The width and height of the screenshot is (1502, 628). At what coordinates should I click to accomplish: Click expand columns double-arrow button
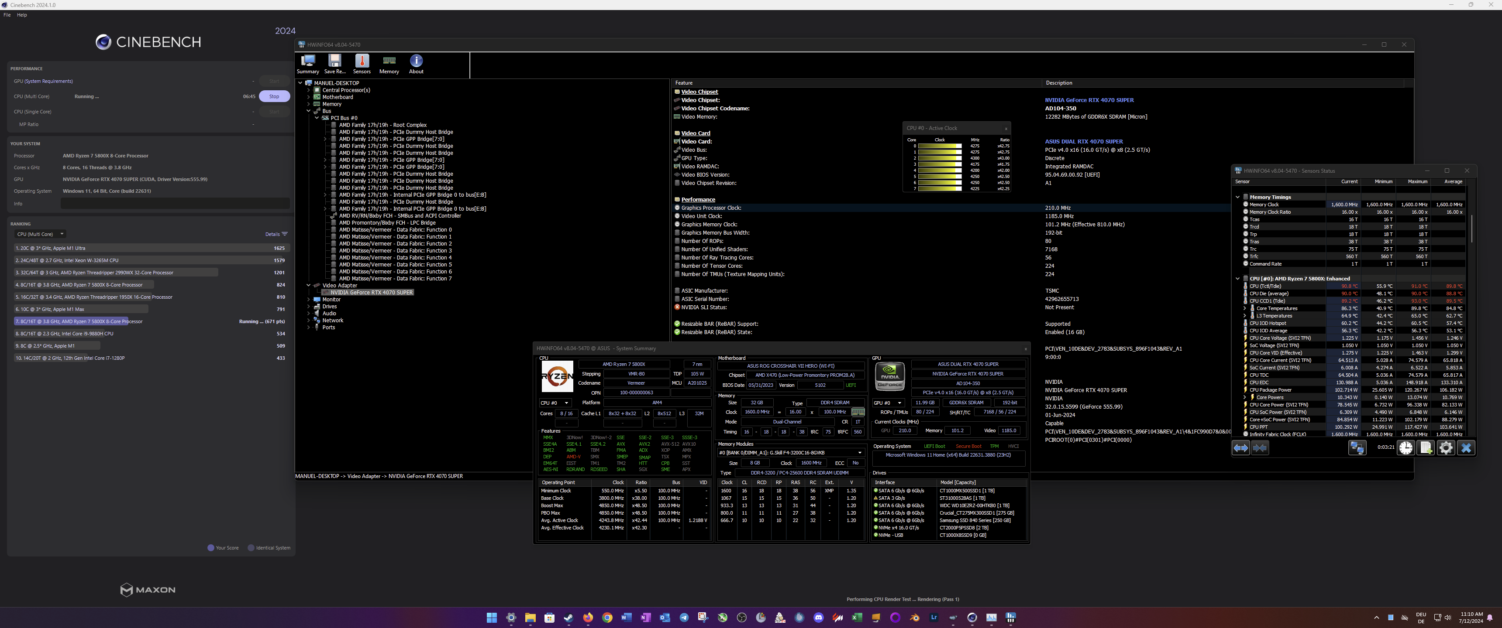coord(1240,447)
